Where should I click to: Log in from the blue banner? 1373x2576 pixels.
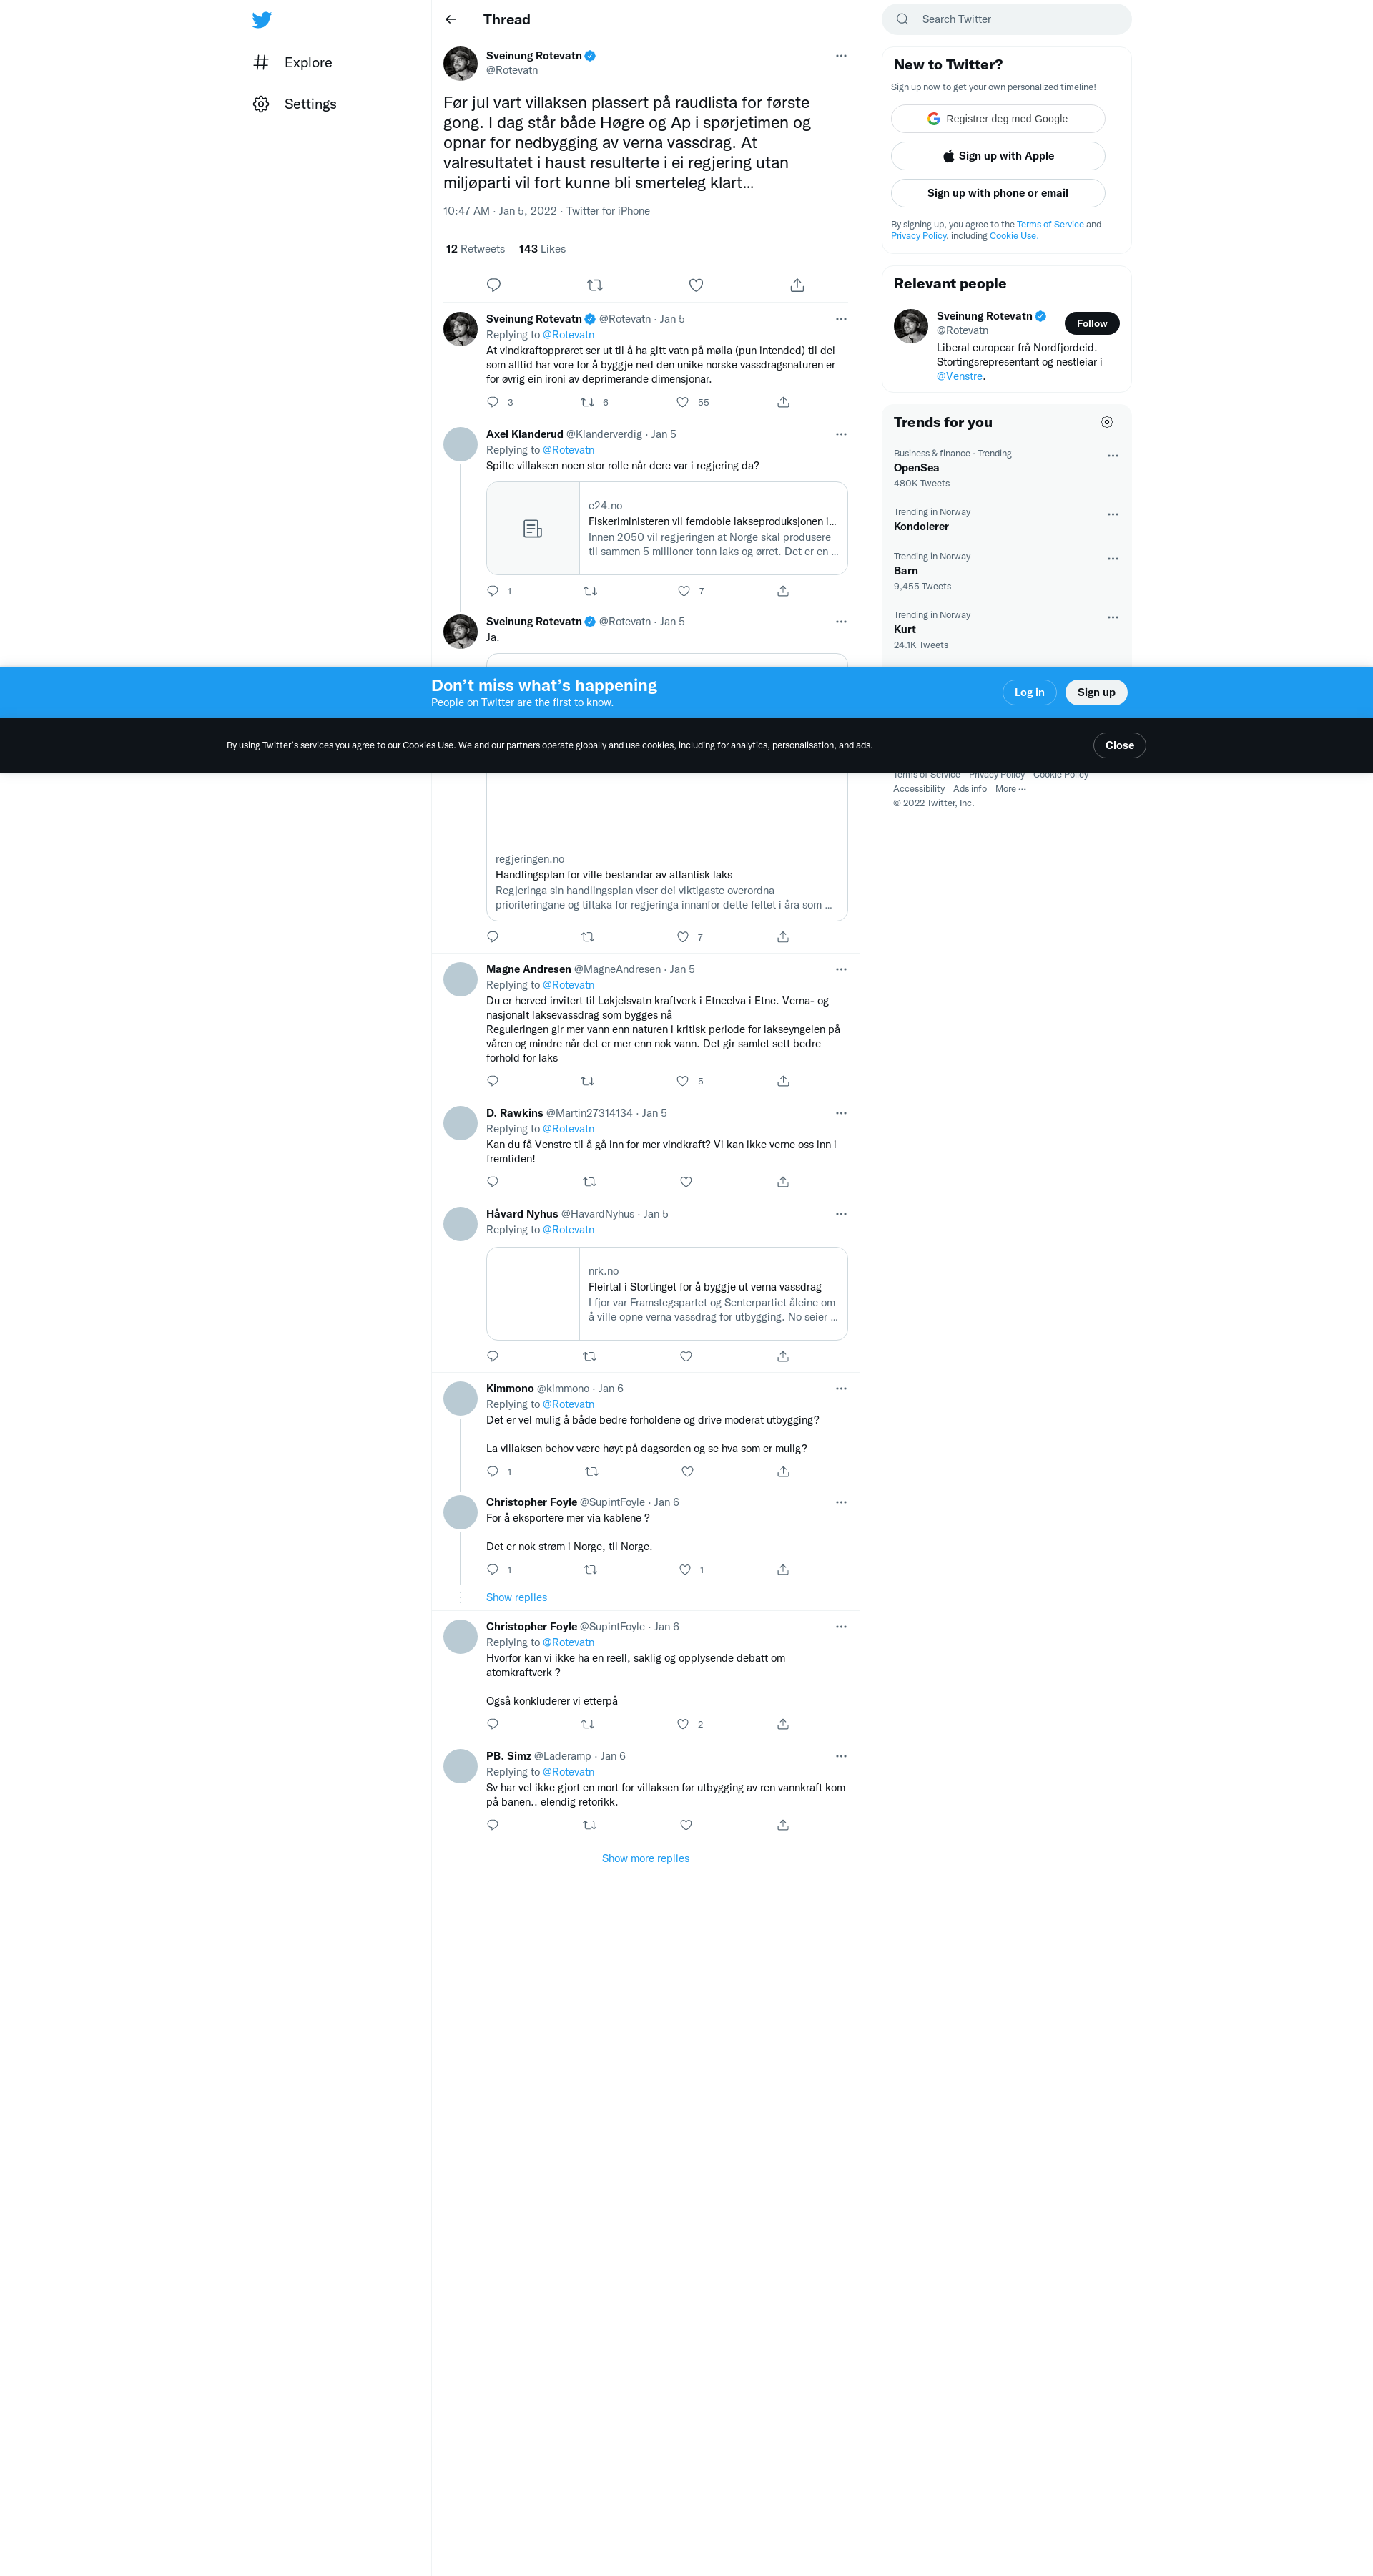pyautogui.click(x=1029, y=692)
